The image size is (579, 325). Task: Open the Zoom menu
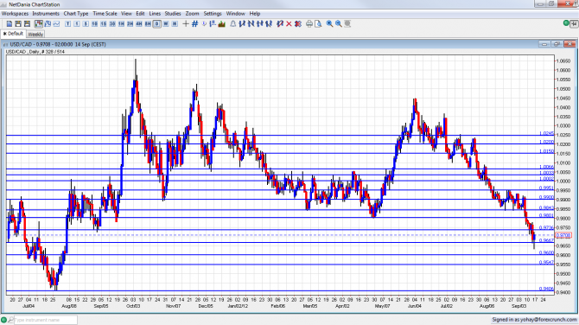[x=193, y=14]
